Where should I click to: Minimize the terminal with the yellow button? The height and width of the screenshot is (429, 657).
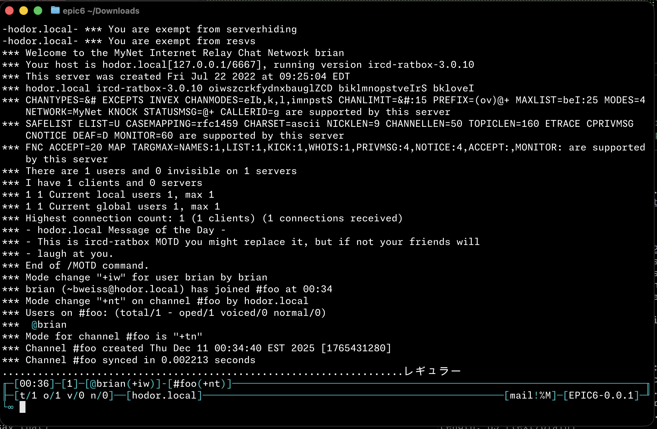24,11
